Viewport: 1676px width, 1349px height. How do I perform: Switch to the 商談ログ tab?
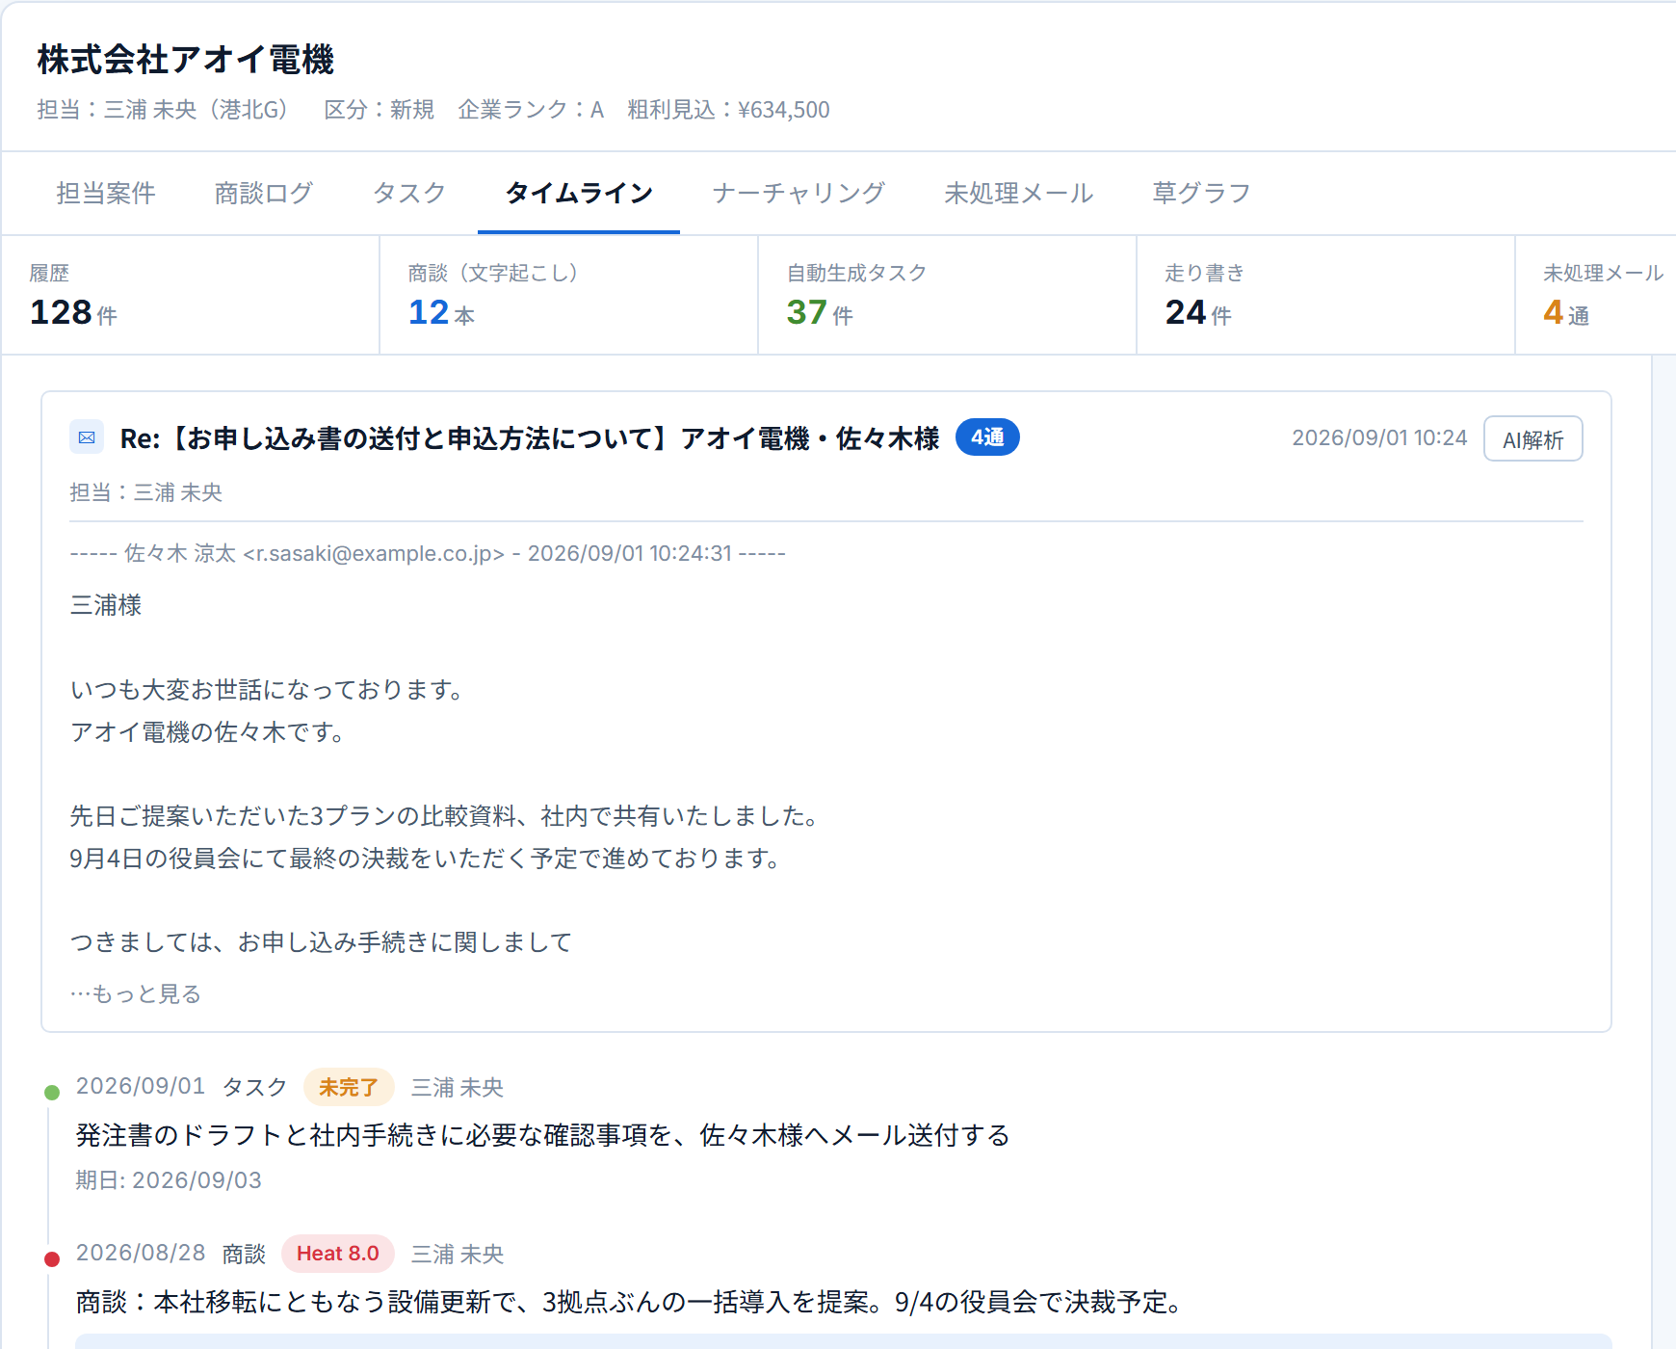(x=264, y=194)
